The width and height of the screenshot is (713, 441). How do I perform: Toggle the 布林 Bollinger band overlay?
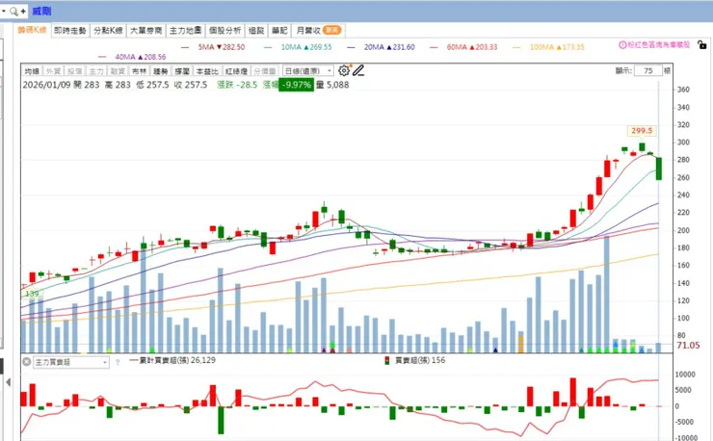139,71
